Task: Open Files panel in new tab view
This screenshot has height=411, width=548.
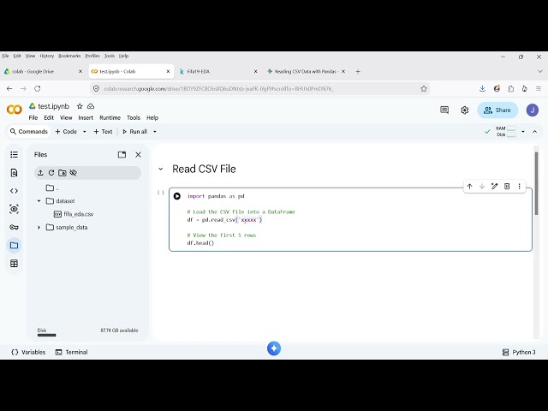Action: [122, 154]
